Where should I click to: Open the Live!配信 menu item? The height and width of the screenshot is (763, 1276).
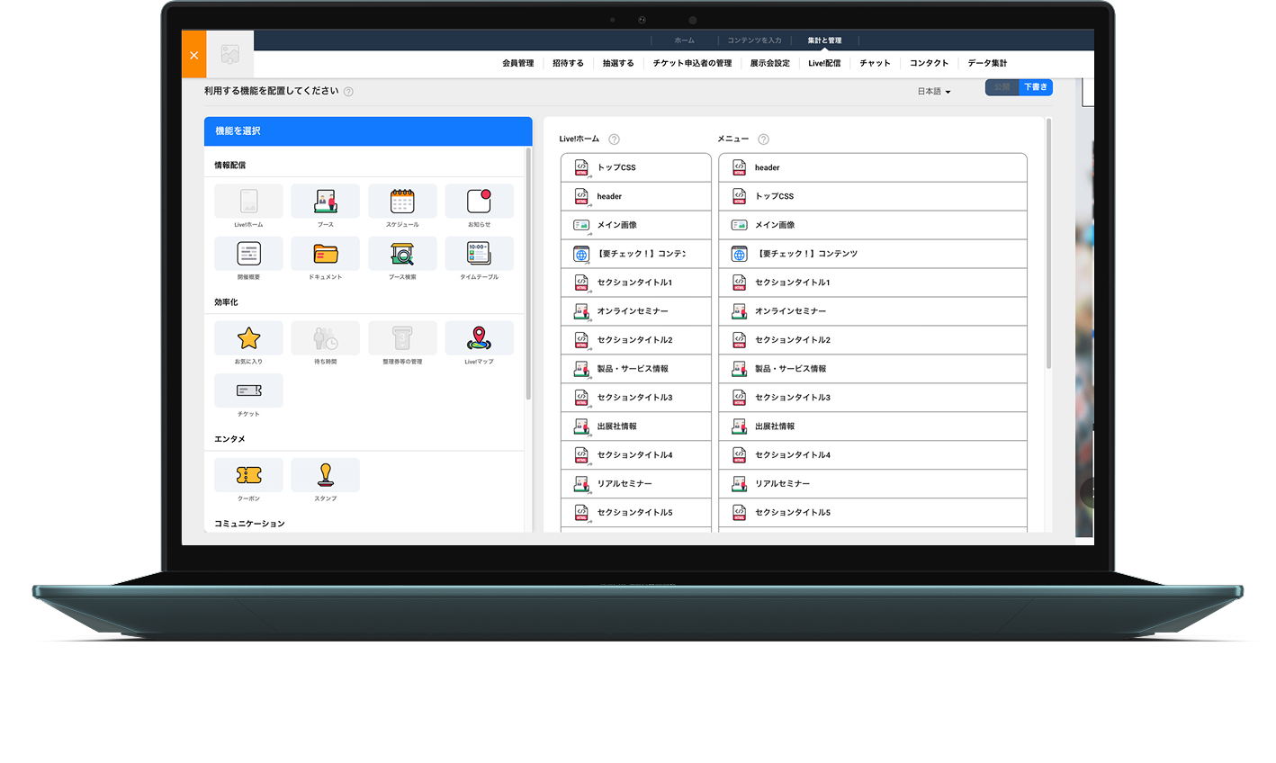pyautogui.click(x=823, y=63)
